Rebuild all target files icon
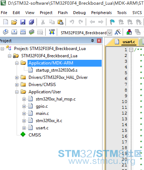The image size is (144, 170). (23, 32)
